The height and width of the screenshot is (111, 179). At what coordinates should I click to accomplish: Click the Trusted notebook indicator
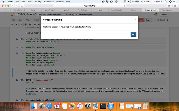(149, 20)
